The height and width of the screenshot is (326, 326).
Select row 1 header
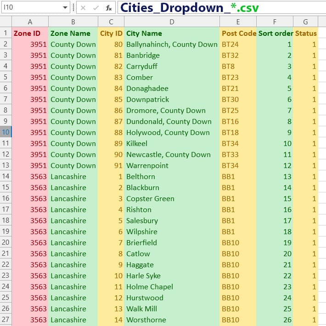point(6,33)
